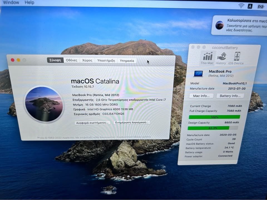Click the 2012-07-30 manufacture date value
Image resolution: width=267 pixels, height=200 pixels.
point(237,88)
